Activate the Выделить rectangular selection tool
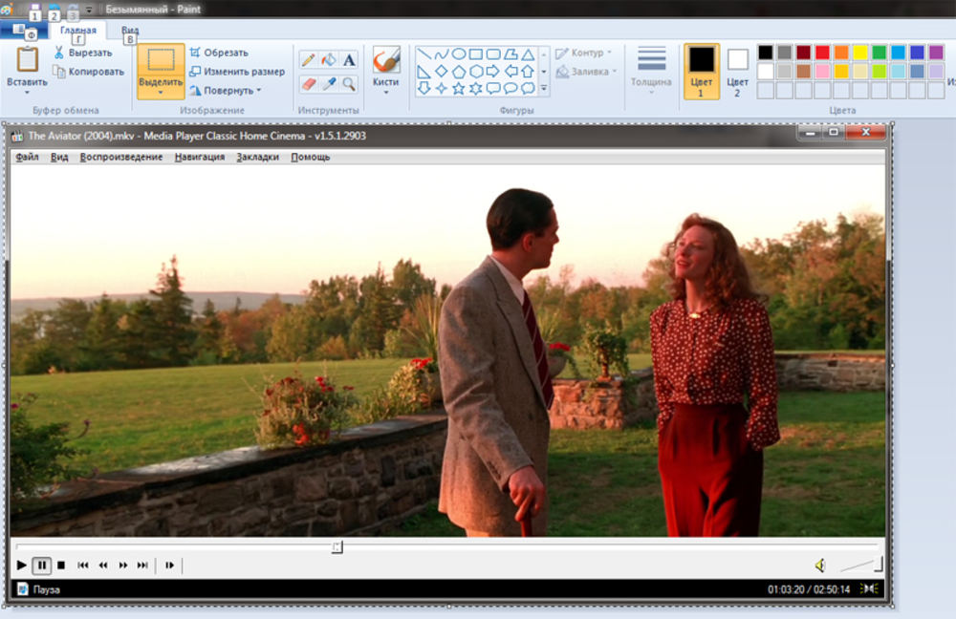956x619 pixels. (161, 60)
